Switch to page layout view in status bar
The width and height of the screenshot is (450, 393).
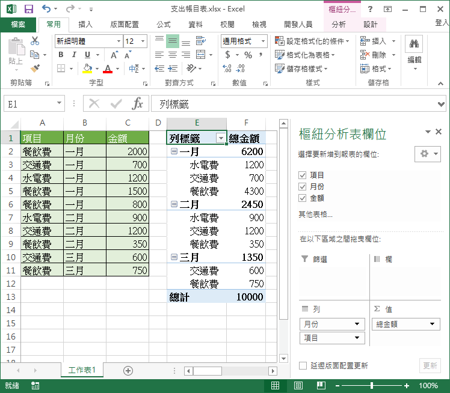tap(298, 386)
